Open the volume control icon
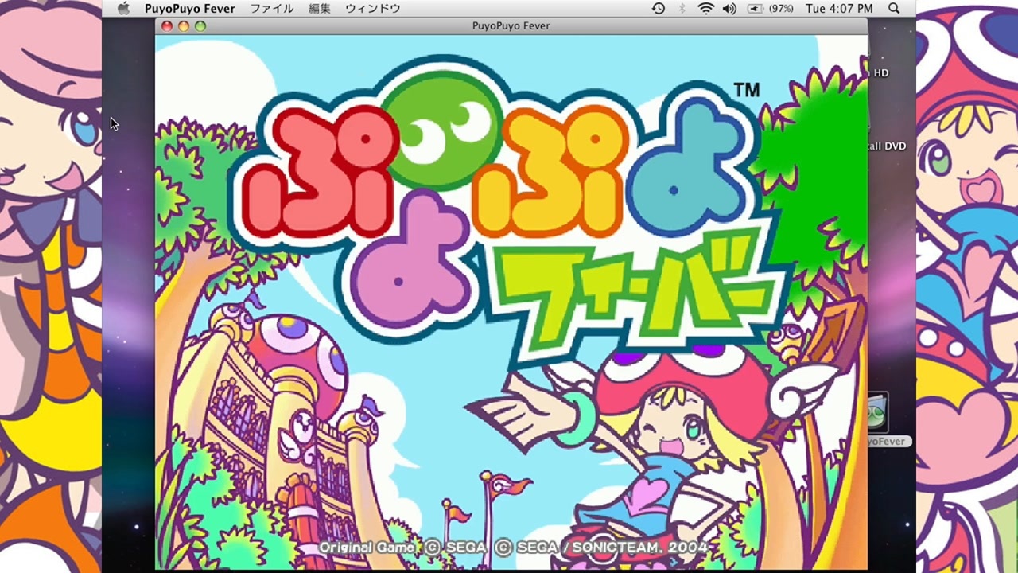1018x573 pixels. coord(729,9)
